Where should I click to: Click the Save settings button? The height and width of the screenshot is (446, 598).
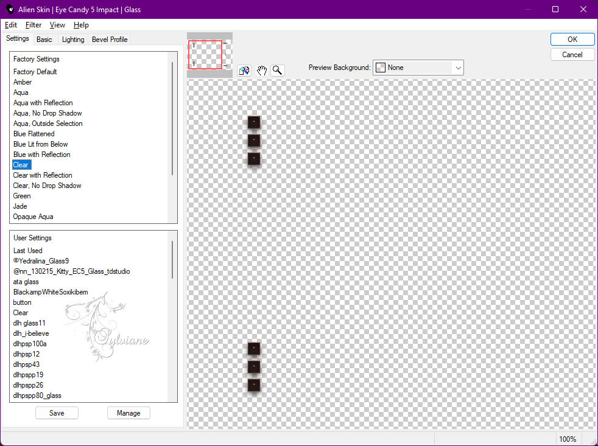(x=57, y=413)
